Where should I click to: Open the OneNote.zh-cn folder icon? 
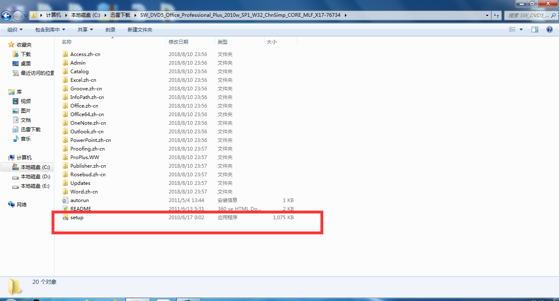[x=65, y=123]
